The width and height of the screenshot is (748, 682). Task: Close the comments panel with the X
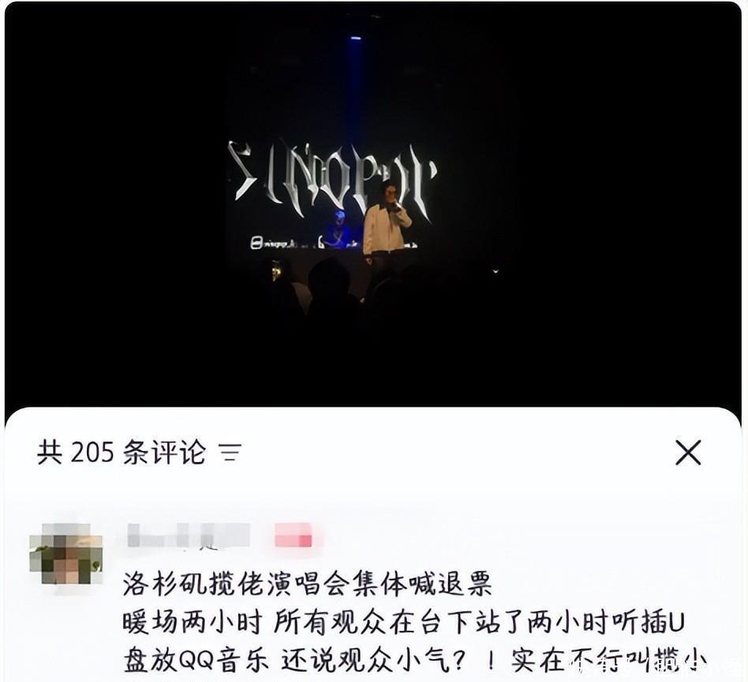pos(688,453)
